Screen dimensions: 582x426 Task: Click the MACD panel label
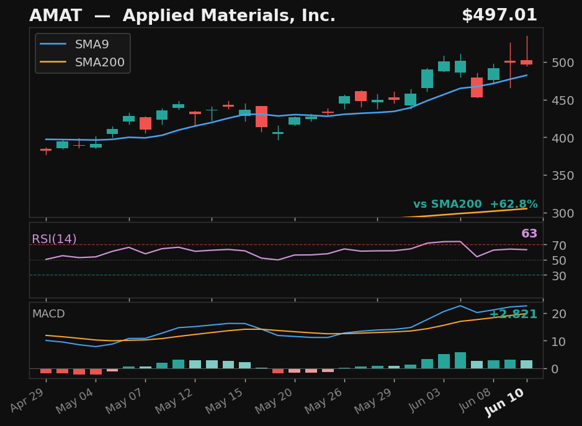click(x=48, y=314)
